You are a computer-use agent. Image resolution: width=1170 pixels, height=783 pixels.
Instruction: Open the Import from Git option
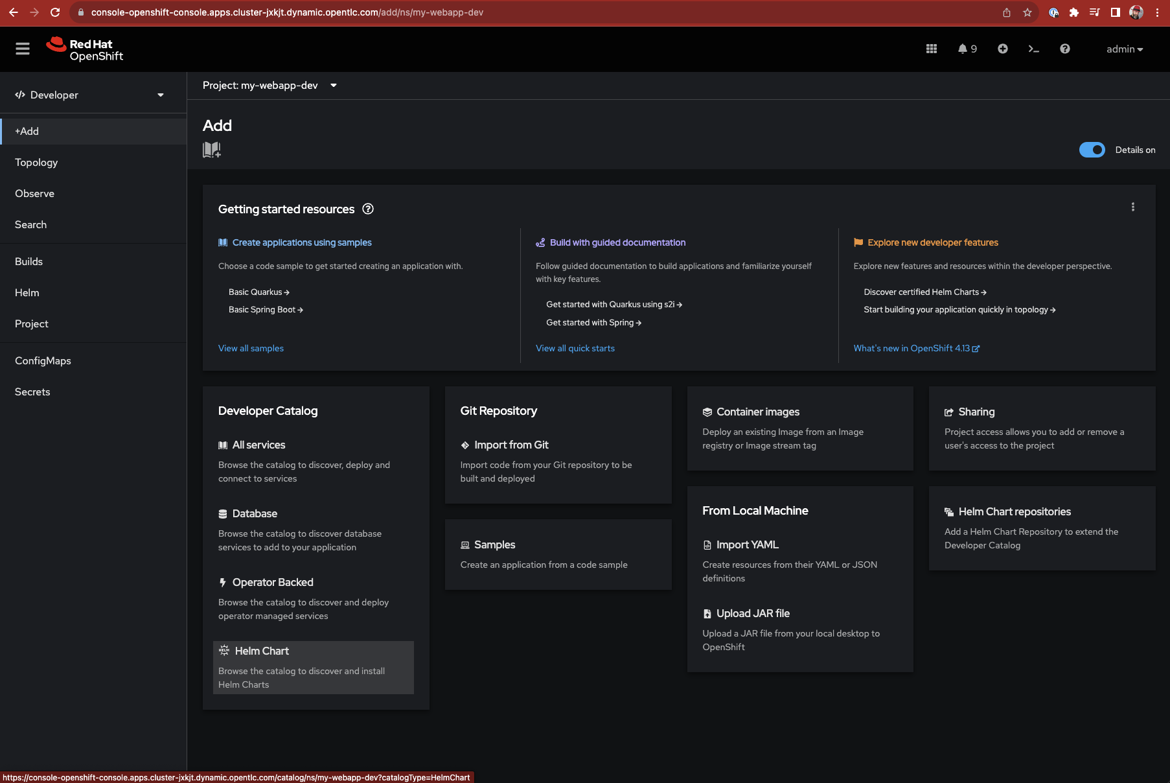511,445
